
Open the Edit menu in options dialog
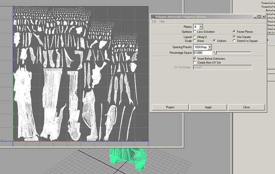point(154,21)
